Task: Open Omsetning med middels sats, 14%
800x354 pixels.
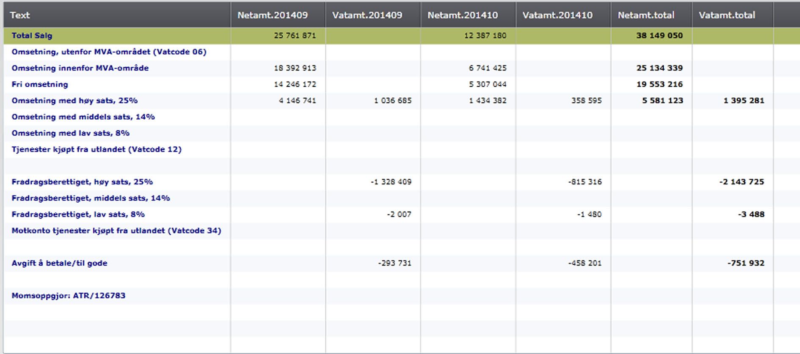Action: pyautogui.click(x=83, y=117)
